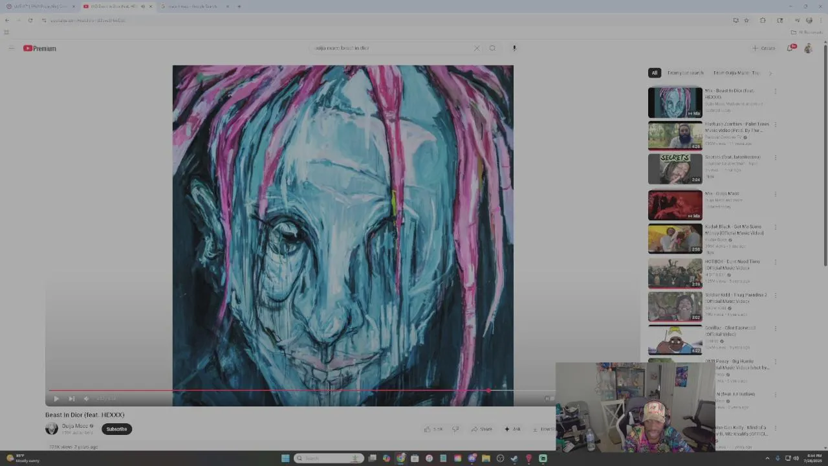This screenshot has width=828, height=466.
Task: Go to the YouTube Premium home logo
Action: point(39,48)
